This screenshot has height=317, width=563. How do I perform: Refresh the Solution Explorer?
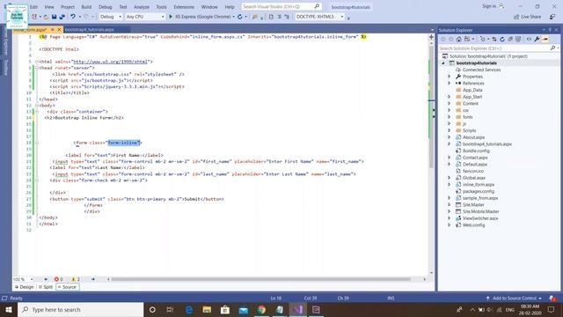coord(502,39)
